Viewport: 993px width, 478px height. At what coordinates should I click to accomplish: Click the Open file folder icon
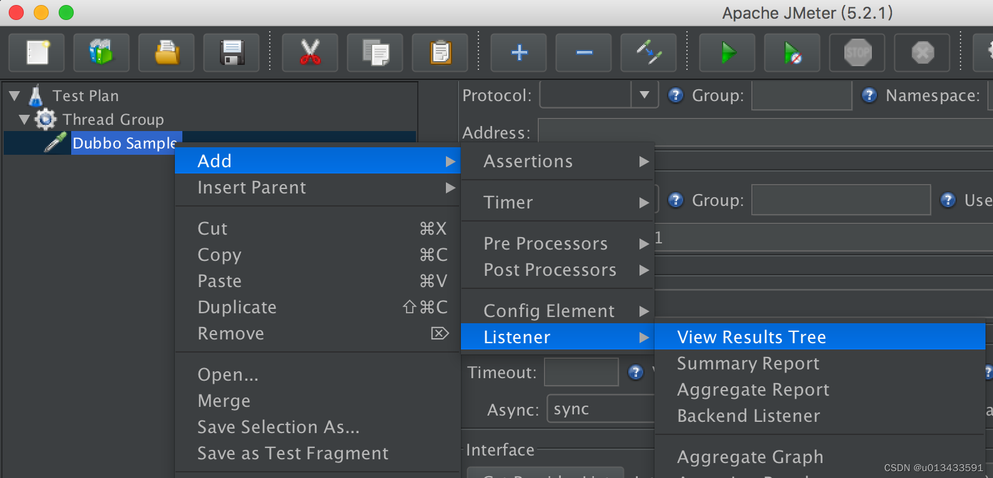click(x=167, y=53)
